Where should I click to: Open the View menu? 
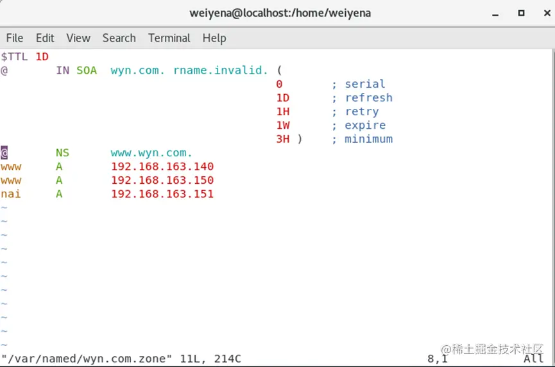(x=78, y=38)
